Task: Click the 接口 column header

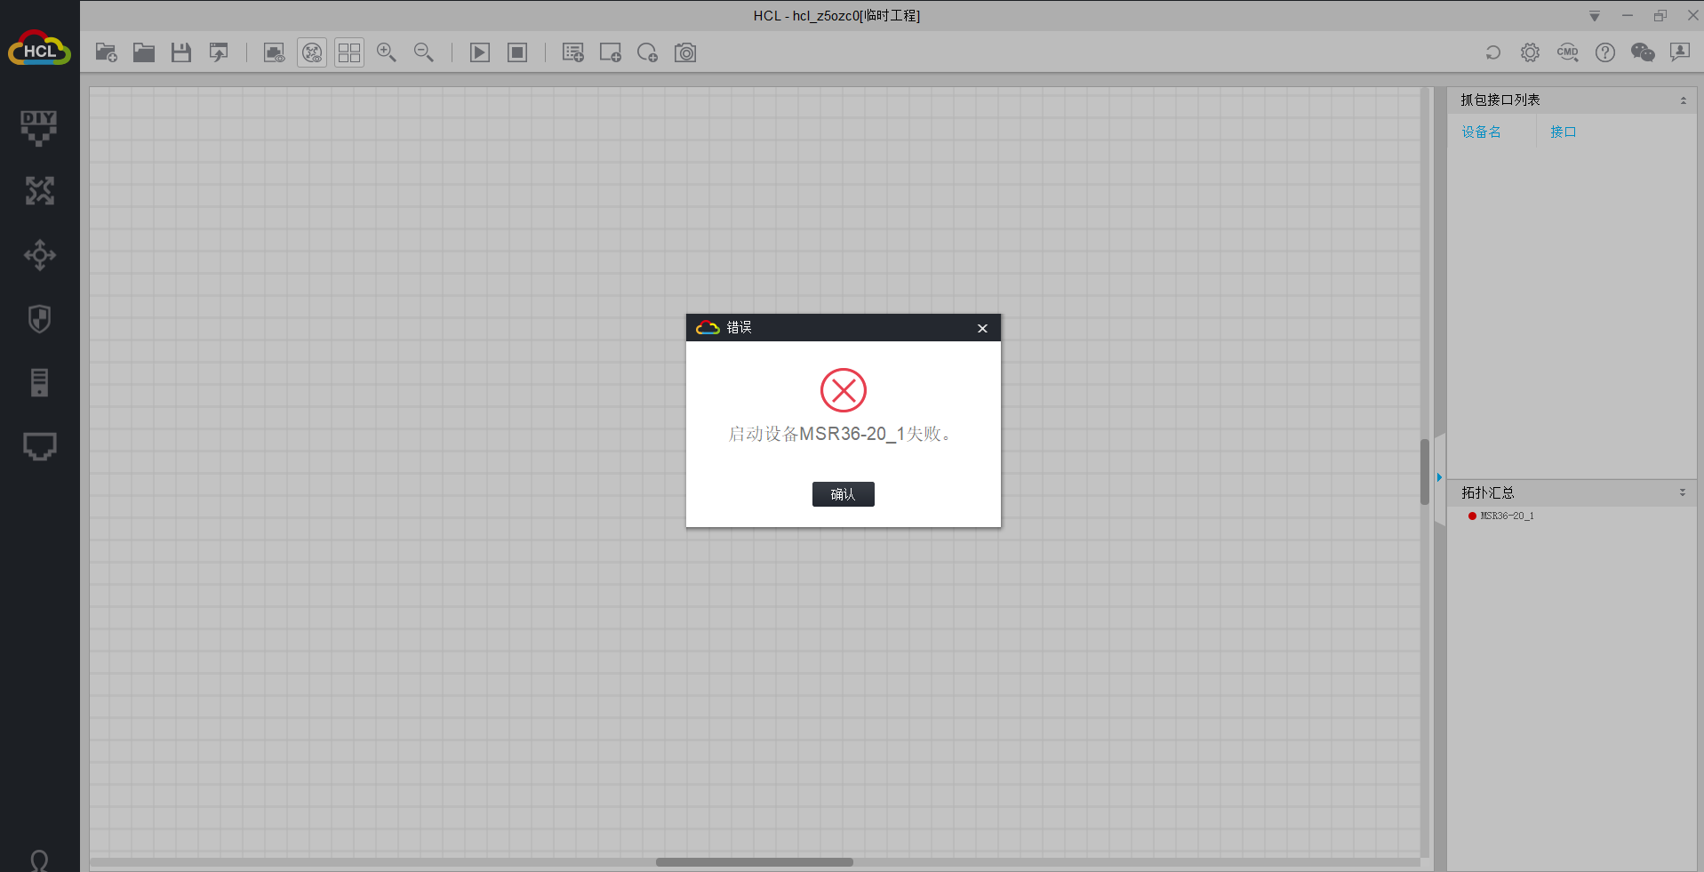Action: (1563, 132)
